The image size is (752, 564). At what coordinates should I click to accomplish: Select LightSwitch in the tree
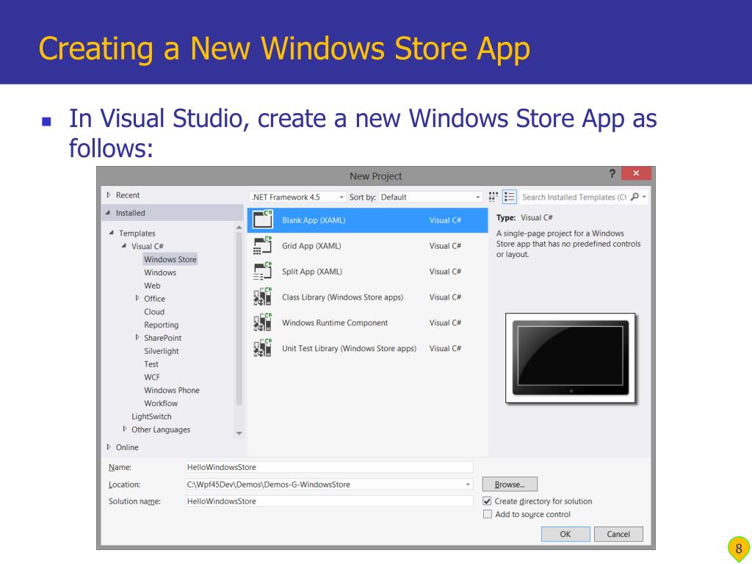151,416
